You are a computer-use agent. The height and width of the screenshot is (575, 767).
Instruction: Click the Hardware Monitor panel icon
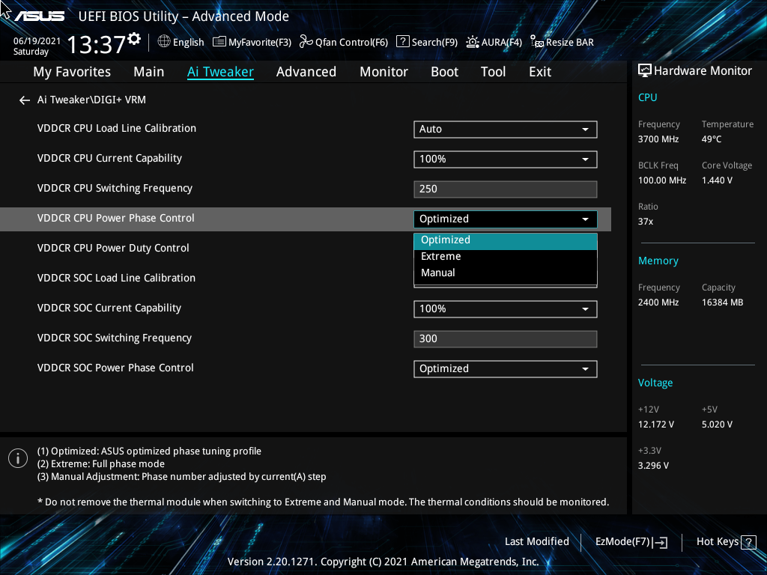coord(645,70)
